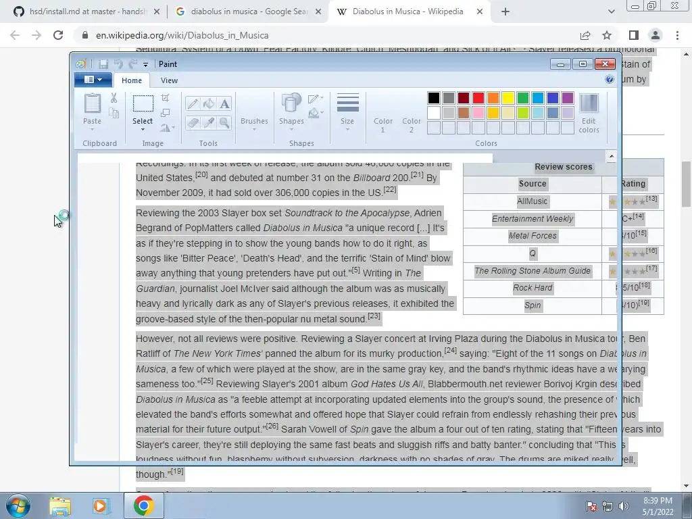Select the Color picker eyedropper tool

209,122
